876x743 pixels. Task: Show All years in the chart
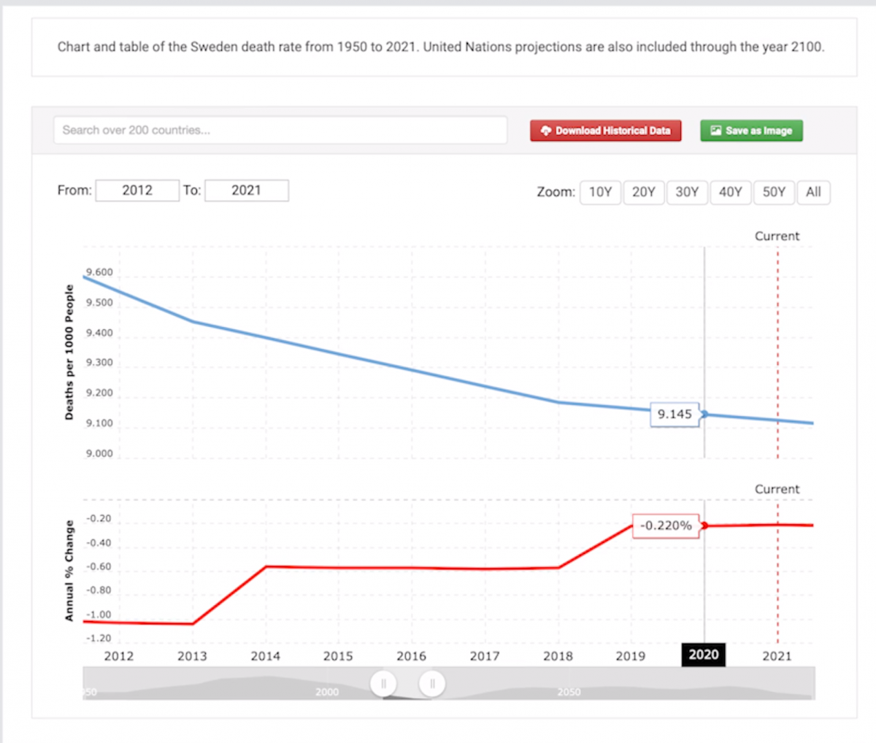point(813,192)
